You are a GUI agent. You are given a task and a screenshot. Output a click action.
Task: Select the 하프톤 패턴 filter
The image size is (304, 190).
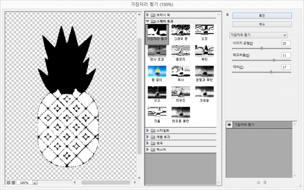point(180,114)
